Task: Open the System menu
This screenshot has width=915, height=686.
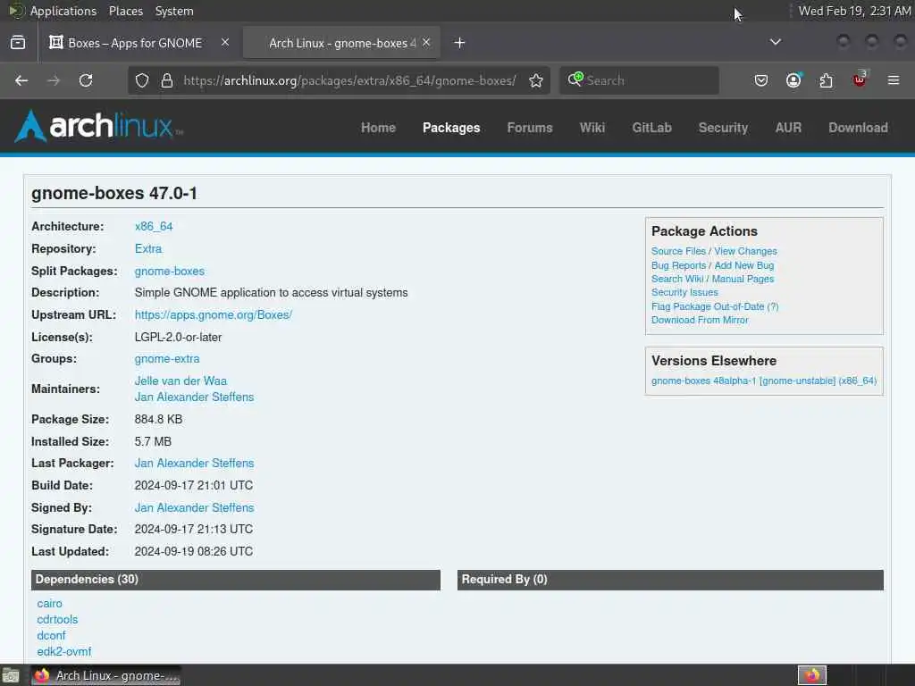Action: coord(174,11)
